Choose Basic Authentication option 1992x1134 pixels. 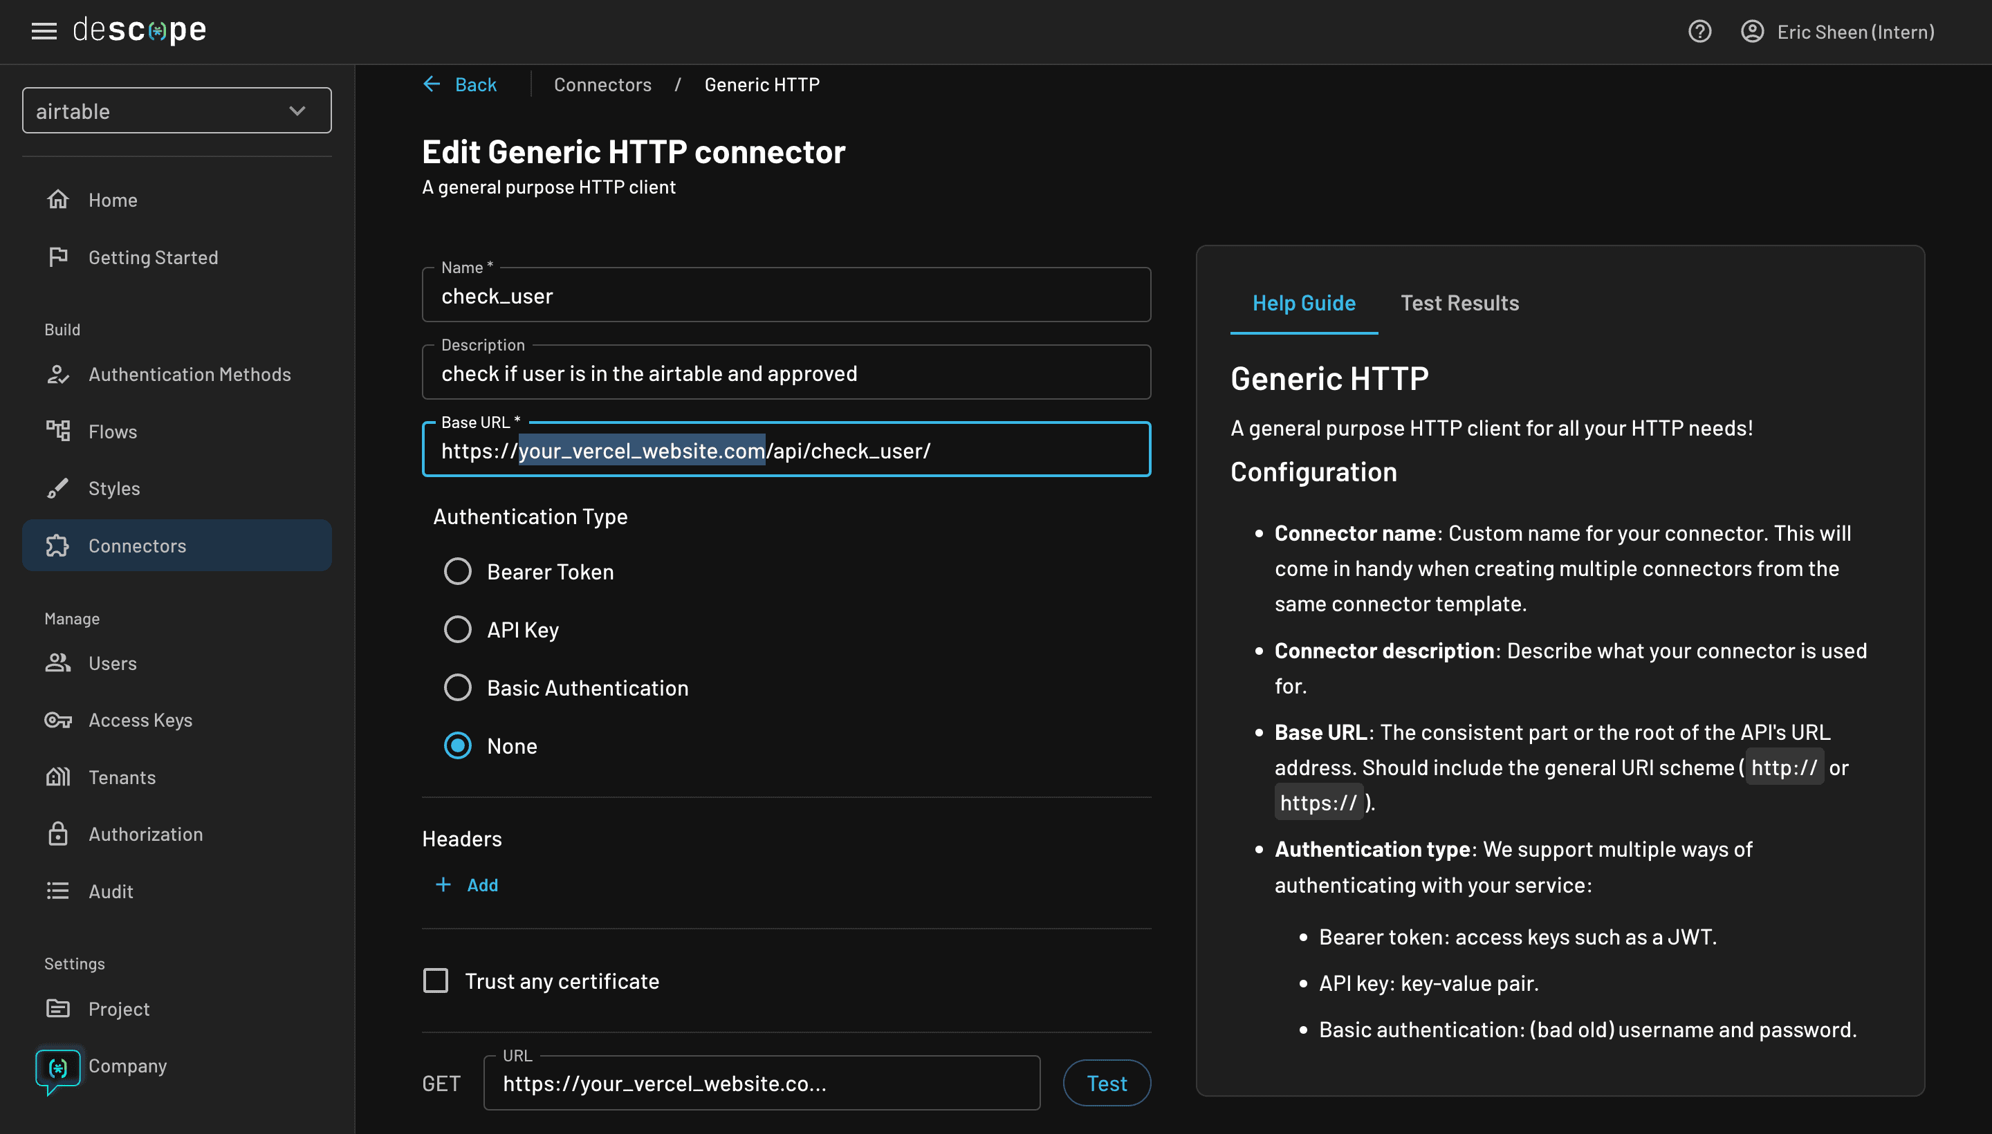[458, 687]
